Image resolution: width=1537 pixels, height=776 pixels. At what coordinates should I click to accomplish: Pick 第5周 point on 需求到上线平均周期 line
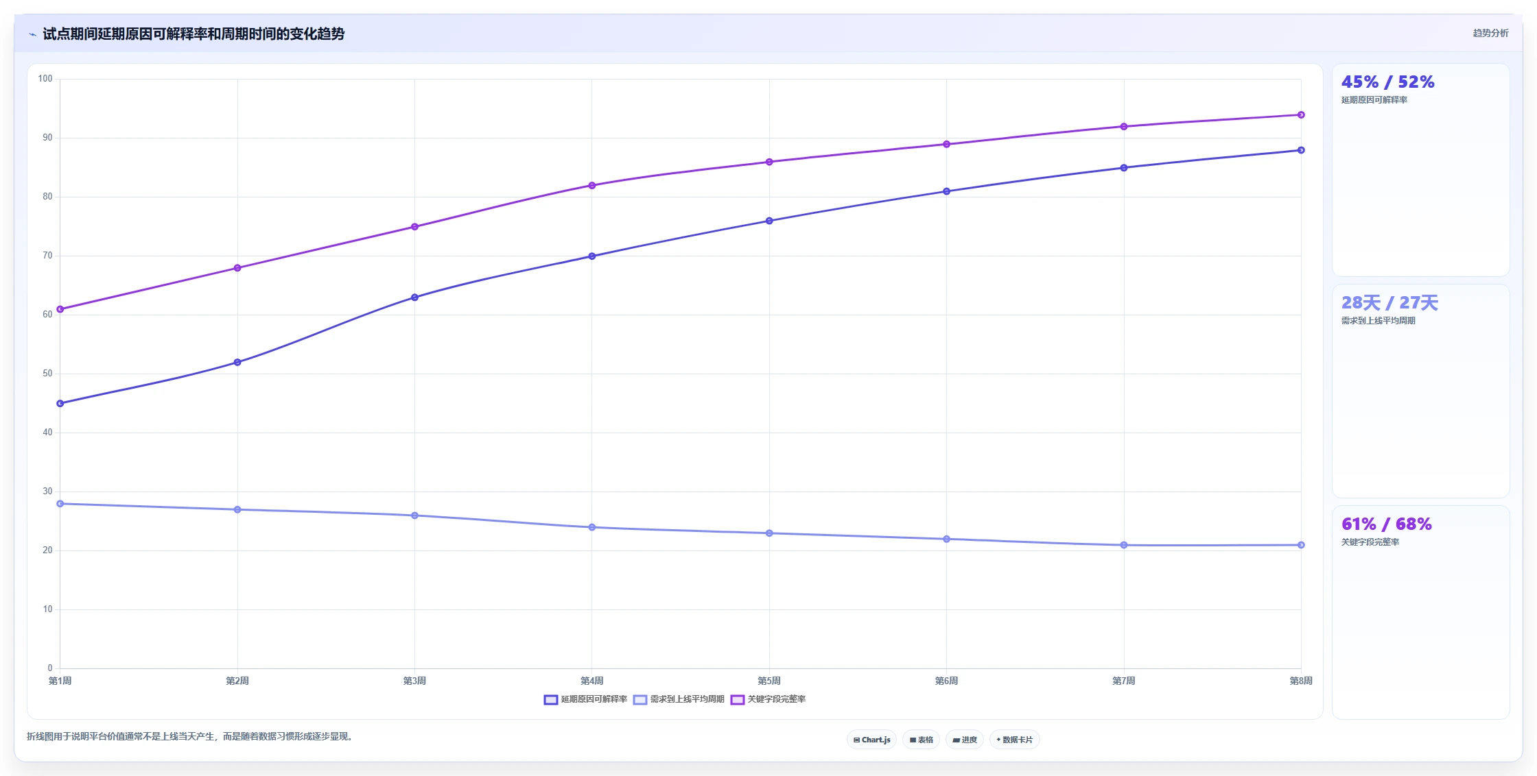point(769,533)
